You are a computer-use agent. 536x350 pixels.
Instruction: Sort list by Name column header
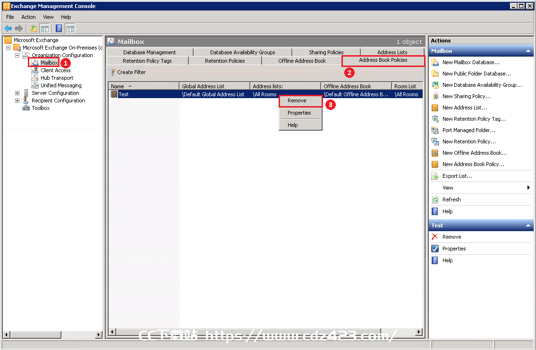click(144, 86)
